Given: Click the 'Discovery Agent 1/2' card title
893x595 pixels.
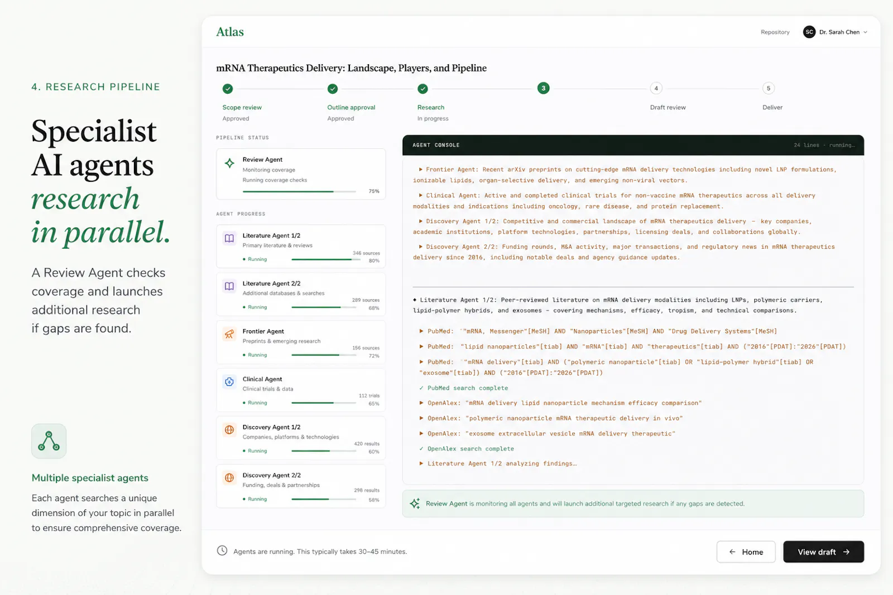Looking at the screenshot, I should (x=271, y=427).
